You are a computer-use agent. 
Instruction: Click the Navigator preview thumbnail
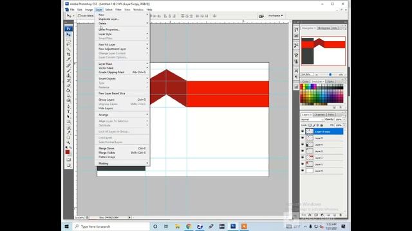click(323, 51)
